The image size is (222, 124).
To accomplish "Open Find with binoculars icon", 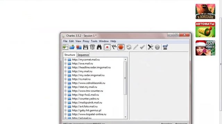I will coord(99,47).
